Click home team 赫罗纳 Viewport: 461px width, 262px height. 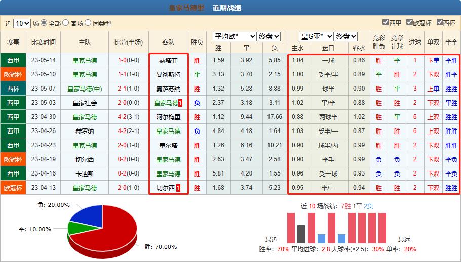(85, 131)
